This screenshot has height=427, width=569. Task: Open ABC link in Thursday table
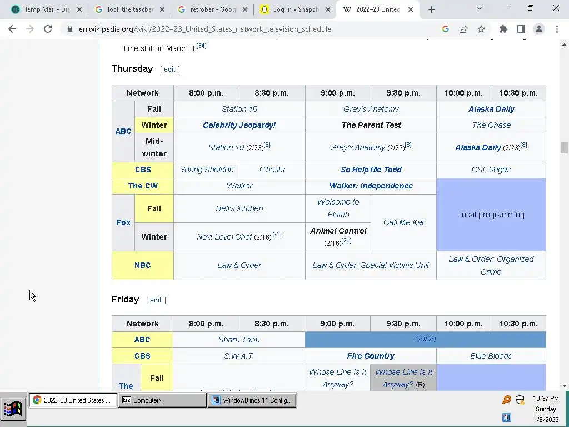click(x=123, y=131)
